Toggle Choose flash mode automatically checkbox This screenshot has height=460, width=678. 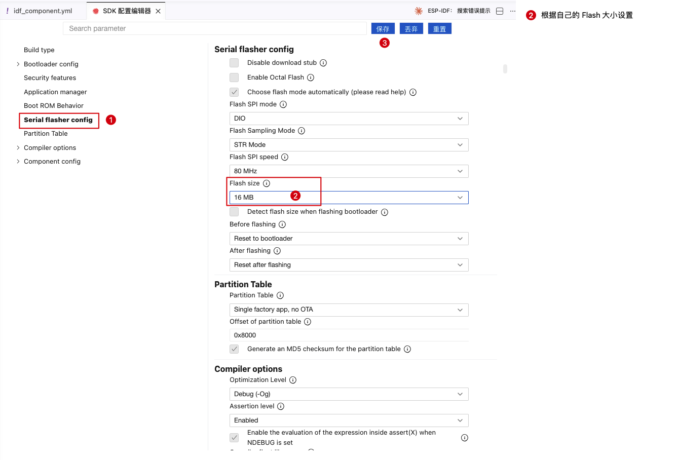[234, 92]
